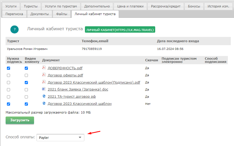Click the Word icon beside 2021 бланк Заявка
The image size is (234, 146).
[x=44, y=89]
